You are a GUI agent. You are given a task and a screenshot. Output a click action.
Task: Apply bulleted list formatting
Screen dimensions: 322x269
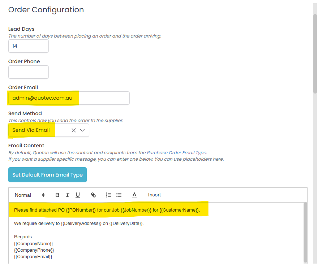(119, 195)
